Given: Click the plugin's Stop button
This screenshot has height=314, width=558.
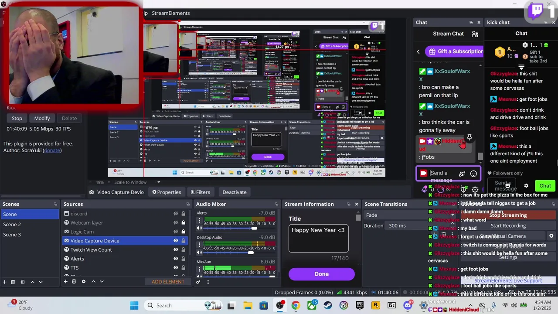Looking at the screenshot, I should (17, 118).
